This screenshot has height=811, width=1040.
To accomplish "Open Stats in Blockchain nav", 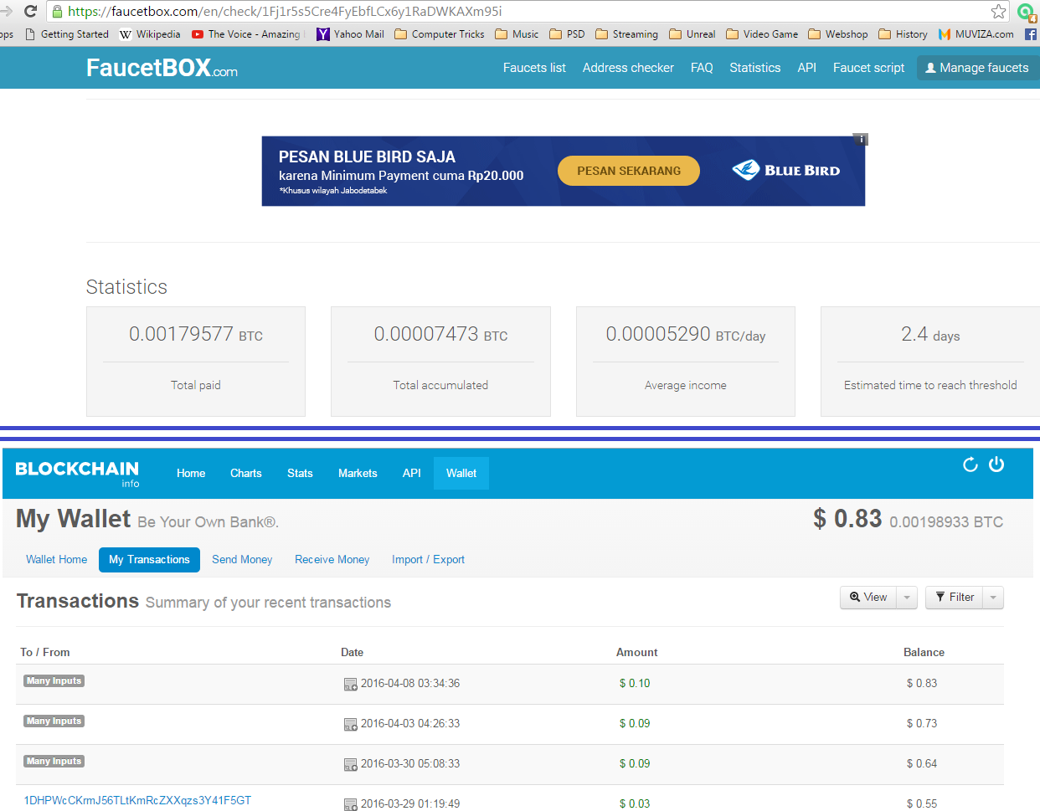I will click(300, 474).
